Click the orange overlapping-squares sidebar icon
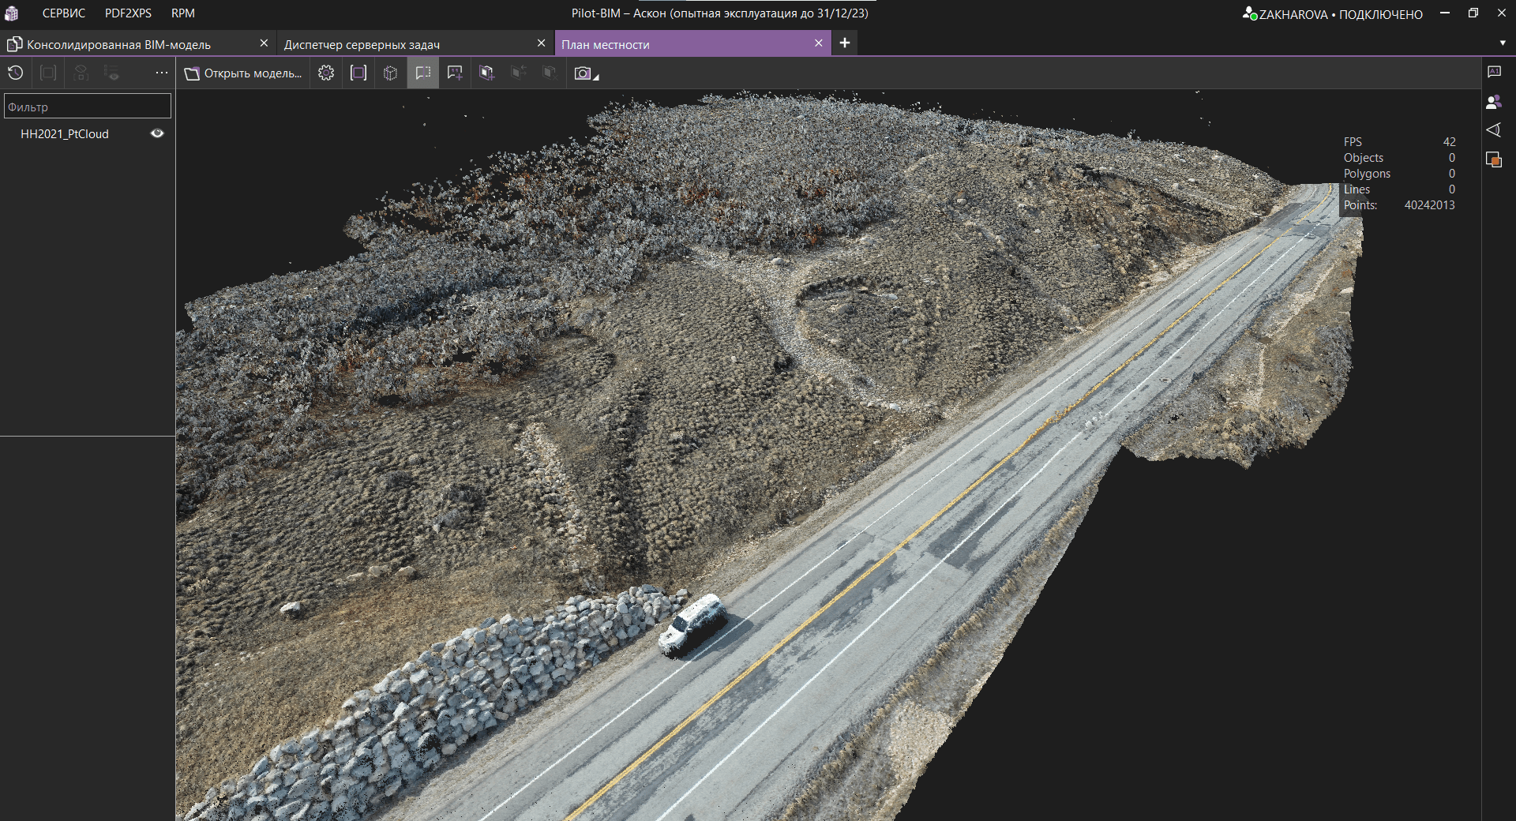This screenshot has width=1516, height=821. pyautogui.click(x=1494, y=159)
